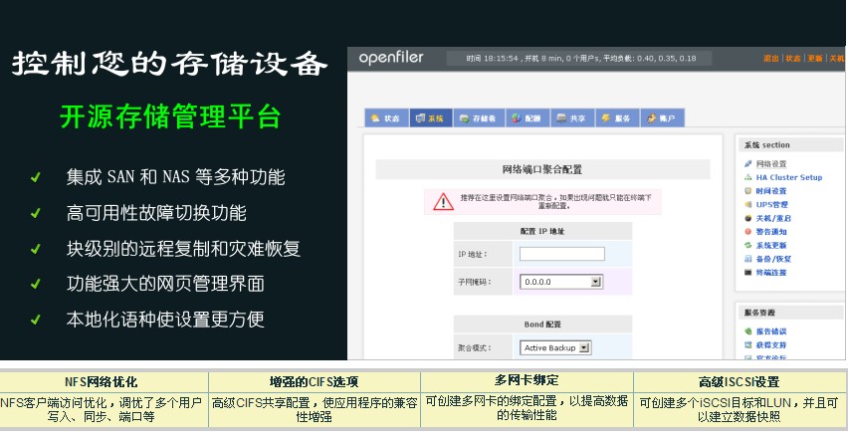Click the network settings icon beside 网络设置
848x440 pixels.
click(747, 163)
